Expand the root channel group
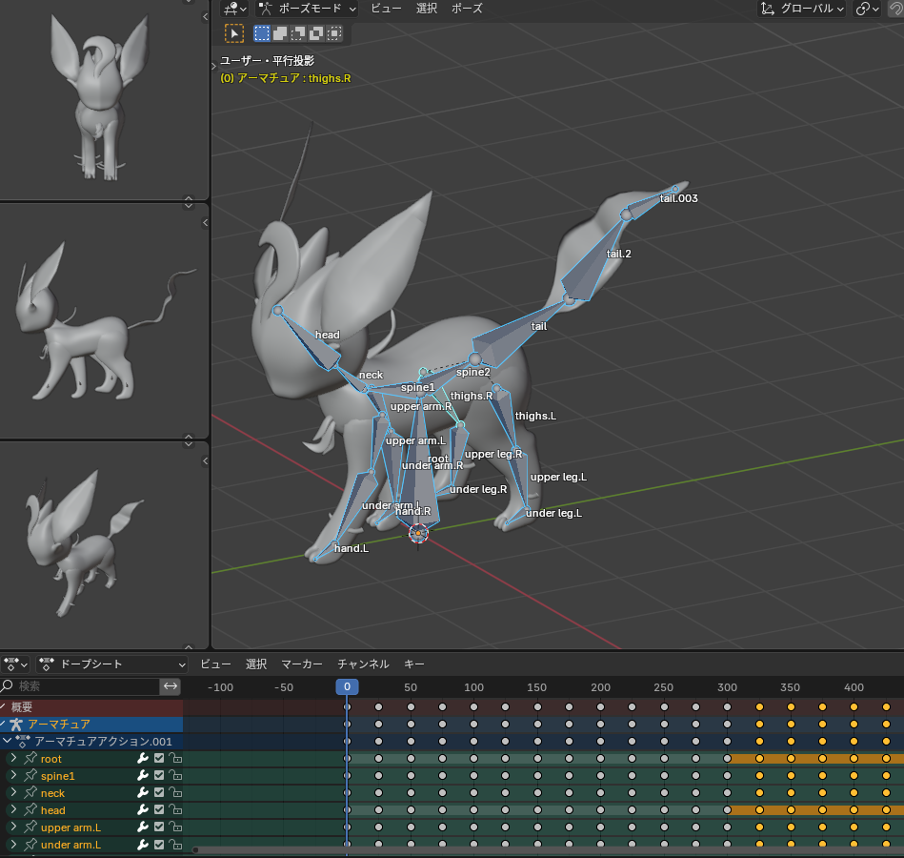Image resolution: width=904 pixels, height=858 pixels. 13,759
